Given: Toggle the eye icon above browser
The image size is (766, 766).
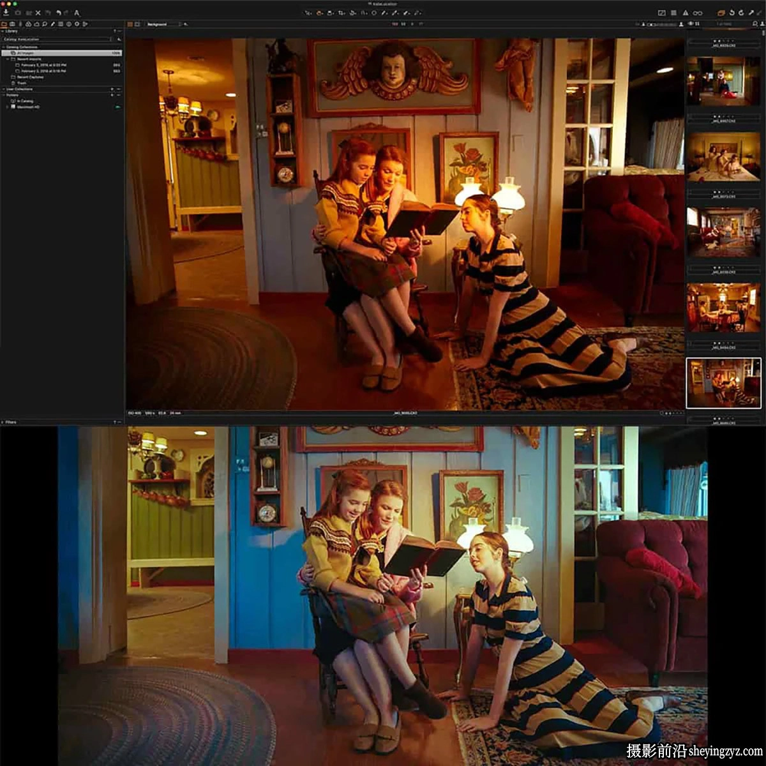Looking at the screenshot, I should (x=691, y=24).
